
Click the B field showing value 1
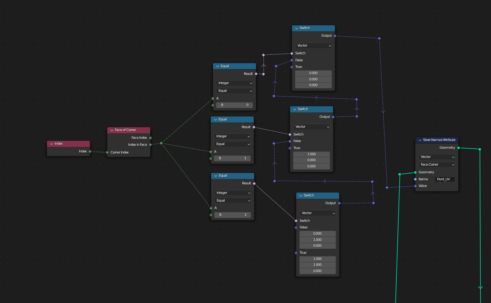coord(232,158)
